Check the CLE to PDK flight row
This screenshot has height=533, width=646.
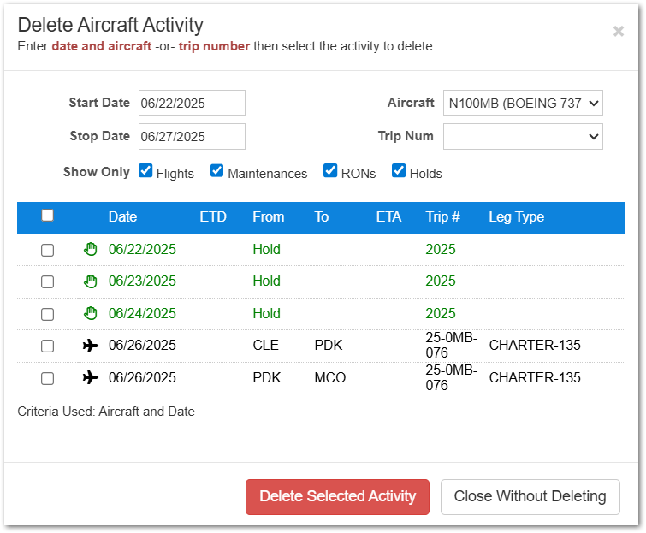point(48,346)
